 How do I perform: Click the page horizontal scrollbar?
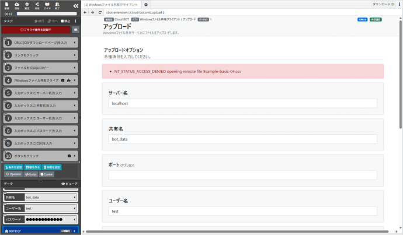coord(237,232)
